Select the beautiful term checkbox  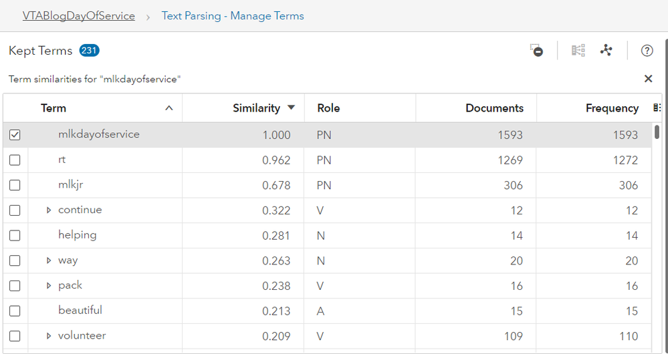pyautogui.click(x=15, y=311)
